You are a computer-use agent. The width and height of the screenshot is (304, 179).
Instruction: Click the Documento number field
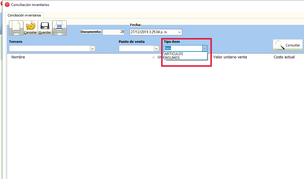[x=114, y=32]
